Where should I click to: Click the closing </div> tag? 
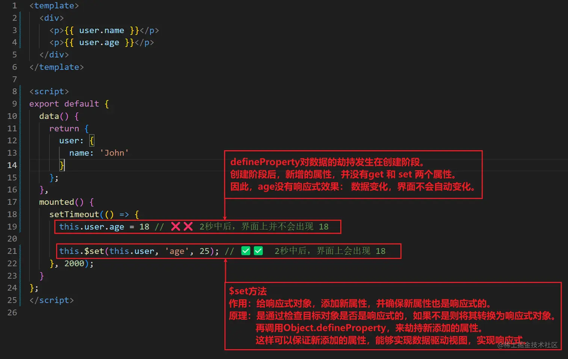pos(54,55)
